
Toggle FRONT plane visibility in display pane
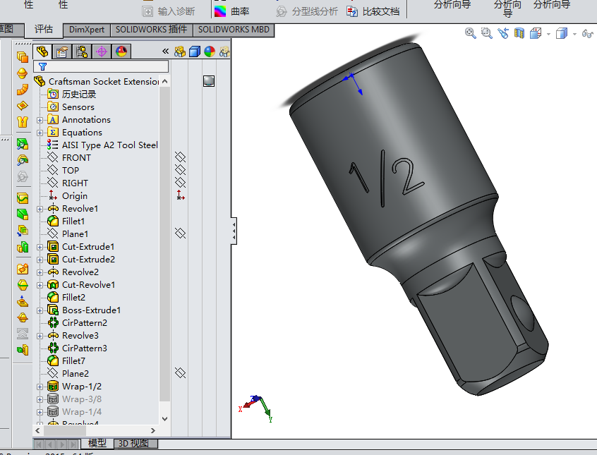(x=180, y=157)
